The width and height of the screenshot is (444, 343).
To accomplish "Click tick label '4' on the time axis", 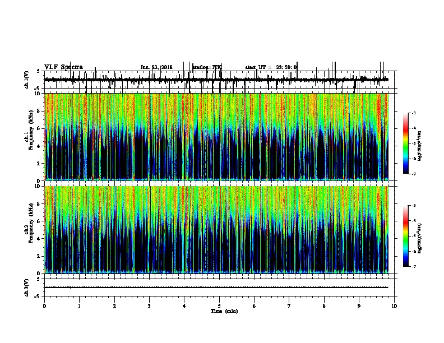I will point(184,306).
